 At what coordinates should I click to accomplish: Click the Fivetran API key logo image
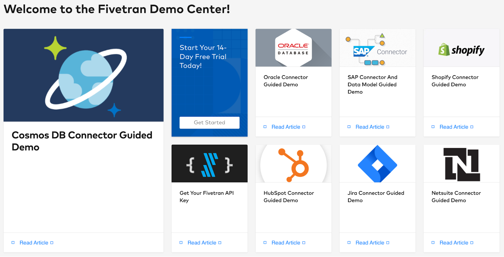(x=209, y=164)
